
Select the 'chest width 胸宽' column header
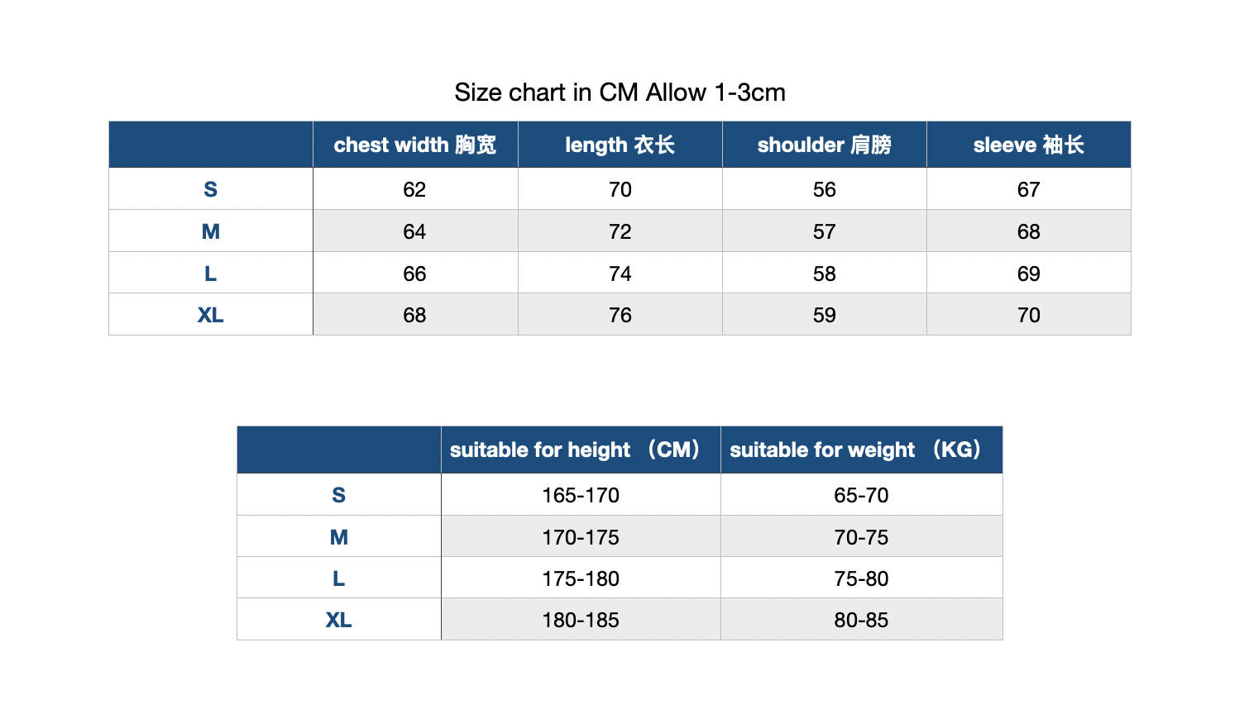coord(415,145)
